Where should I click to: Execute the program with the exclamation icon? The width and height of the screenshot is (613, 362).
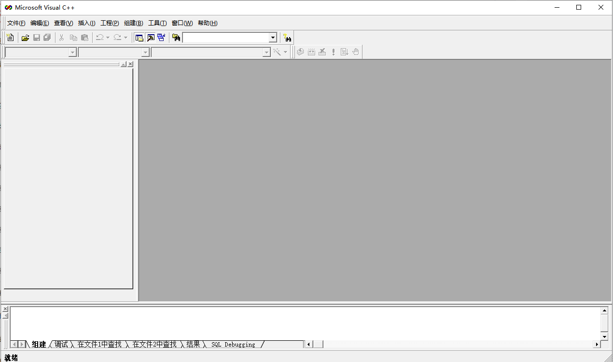(333, 52)
